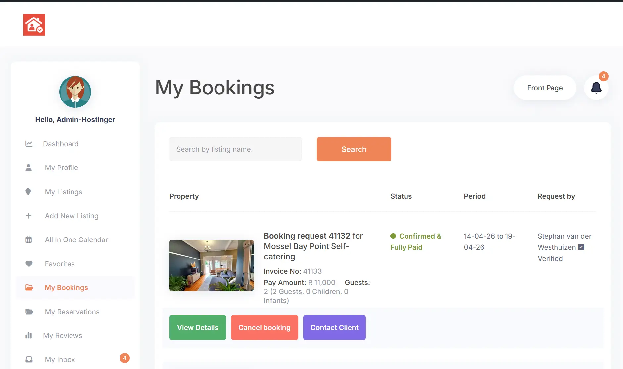Click the My Reviews bar chart icon
Image resolution: width=623 pixels, height=369 pixels.
click(x=29, y=336)
